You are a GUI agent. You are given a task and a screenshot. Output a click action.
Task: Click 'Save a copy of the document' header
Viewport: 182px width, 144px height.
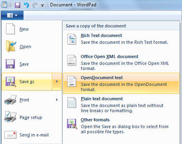coord(96,26)
